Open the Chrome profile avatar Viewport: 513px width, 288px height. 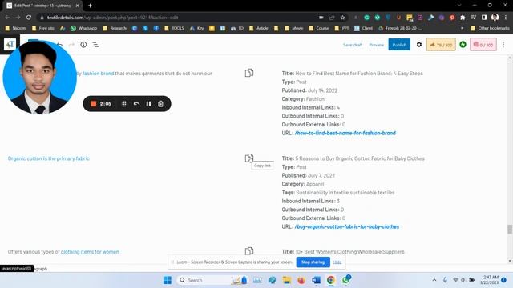[x=495, y=18]
